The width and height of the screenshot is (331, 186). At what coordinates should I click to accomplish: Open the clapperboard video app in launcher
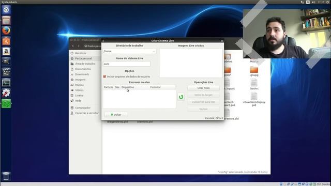pyautogui.click(x=6, y=72)
